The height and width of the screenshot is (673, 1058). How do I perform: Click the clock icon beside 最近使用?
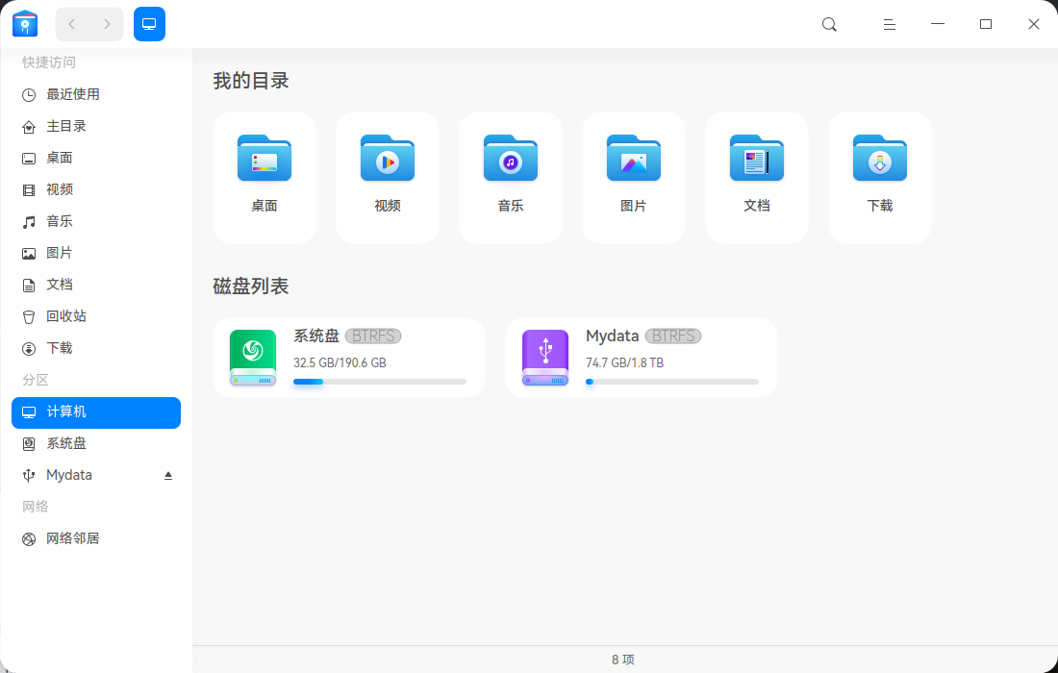(x=28, y=95)
